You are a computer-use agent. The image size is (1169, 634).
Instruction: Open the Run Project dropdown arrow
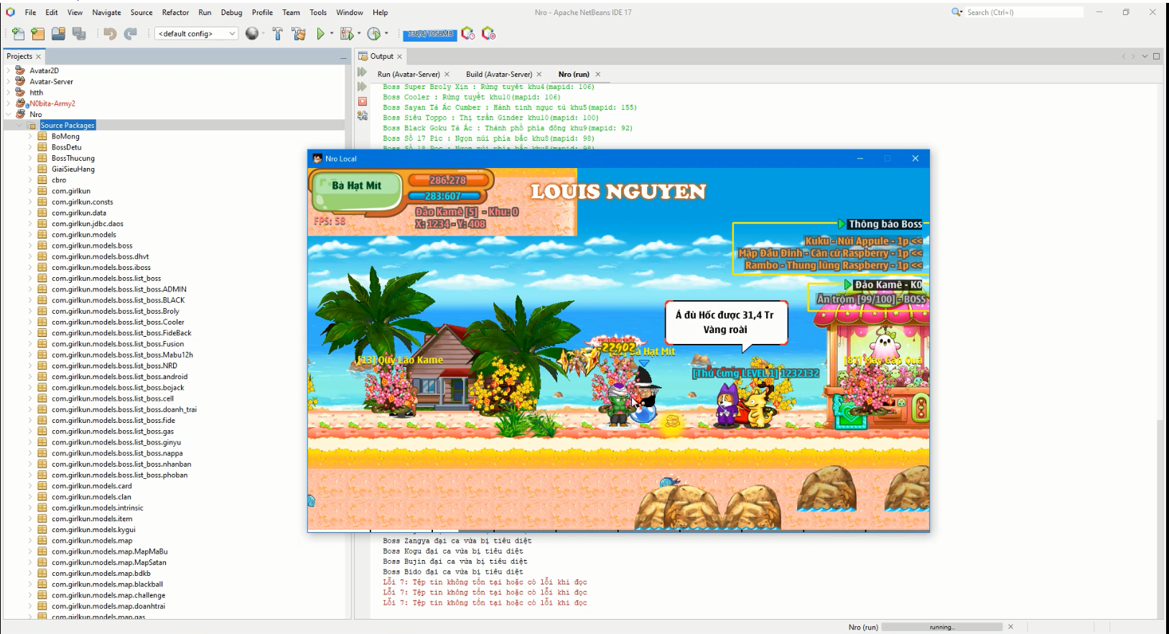pos(332,34)
